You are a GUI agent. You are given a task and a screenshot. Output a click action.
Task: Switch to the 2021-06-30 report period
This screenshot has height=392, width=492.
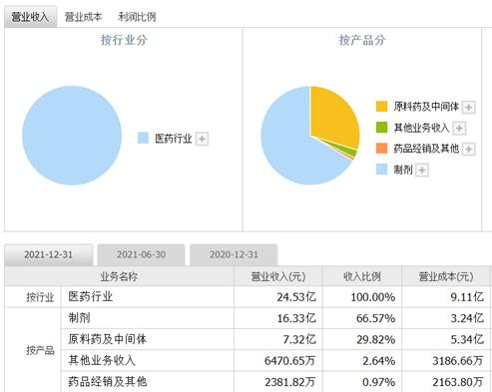pos(141,254)
